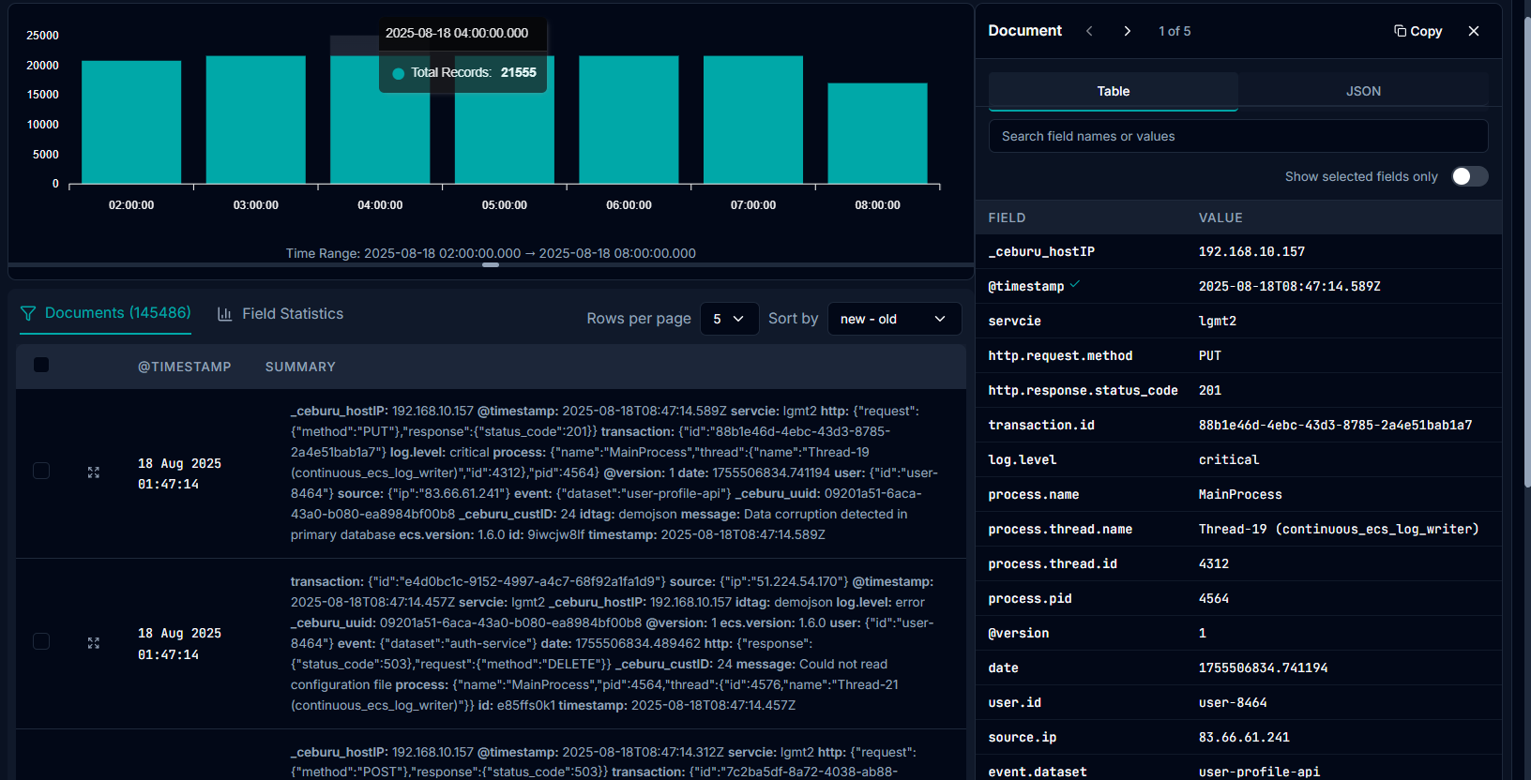The width and height of the screenshot is (1531, 780).
Task: Close the Document panel
Action: (1474, 31)
